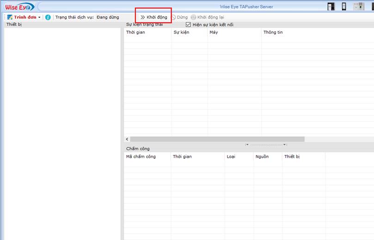Image resolution: width=374 pixels, height=240 pixels.
Task: Select the Nguồn column header
Action: tap(262, 156)
